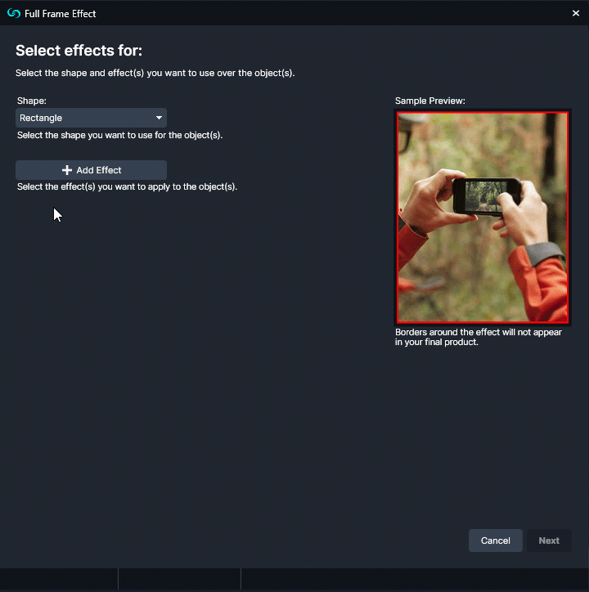Click the Next button
589x592 pixels.
(x=549, y=540)
